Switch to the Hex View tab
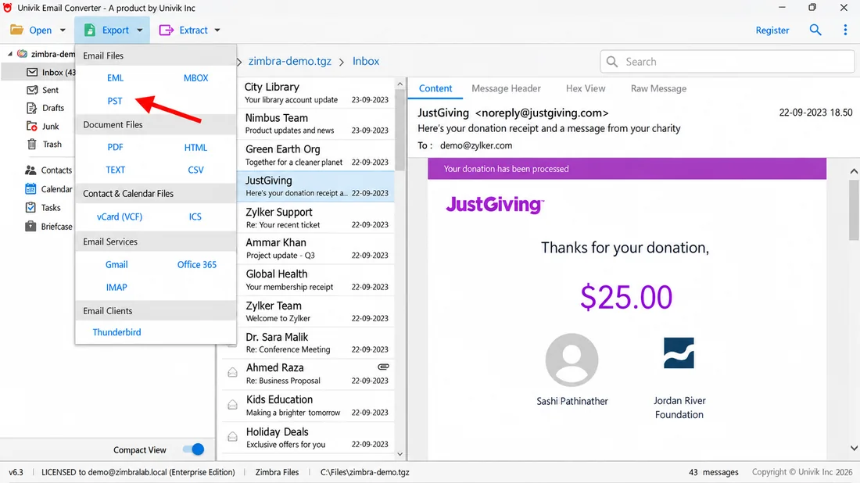Viewport: 860px width, 483px height. click(586, 88)
